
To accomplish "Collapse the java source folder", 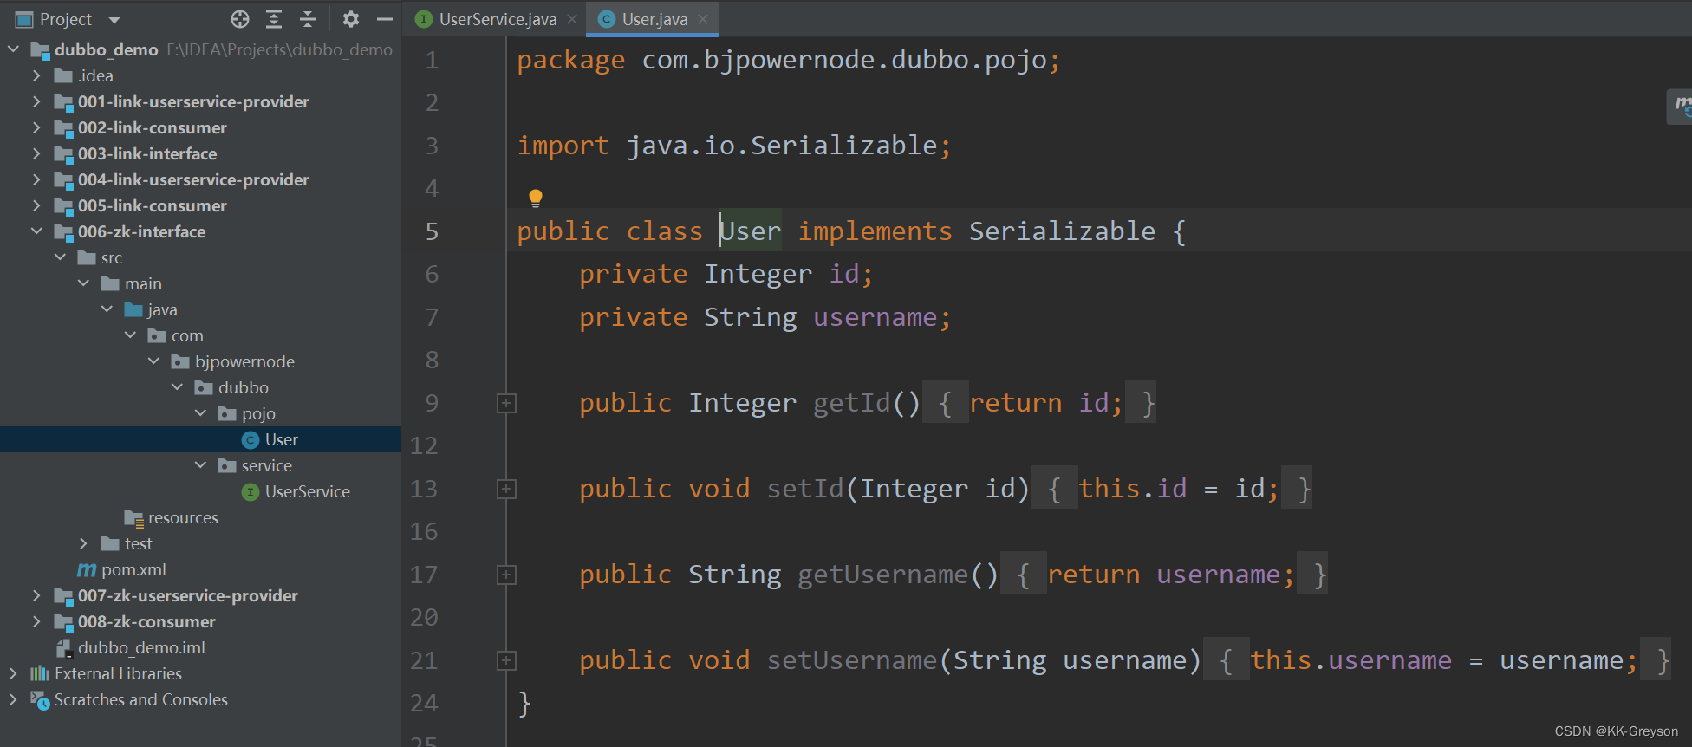I will click(x=107, y=309).
